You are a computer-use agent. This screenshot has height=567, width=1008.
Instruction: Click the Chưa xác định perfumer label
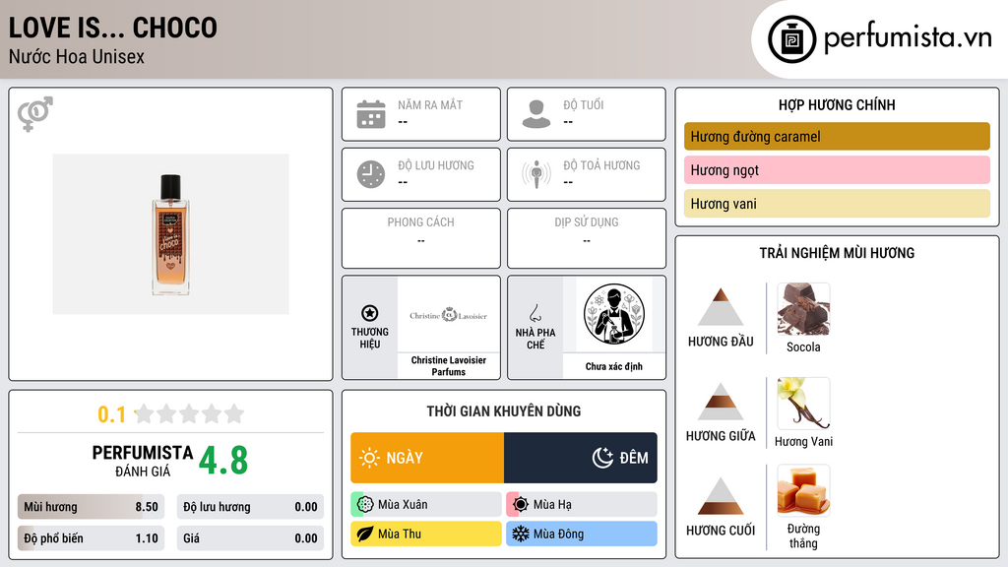pyautogui.click(x=614, y=366)
